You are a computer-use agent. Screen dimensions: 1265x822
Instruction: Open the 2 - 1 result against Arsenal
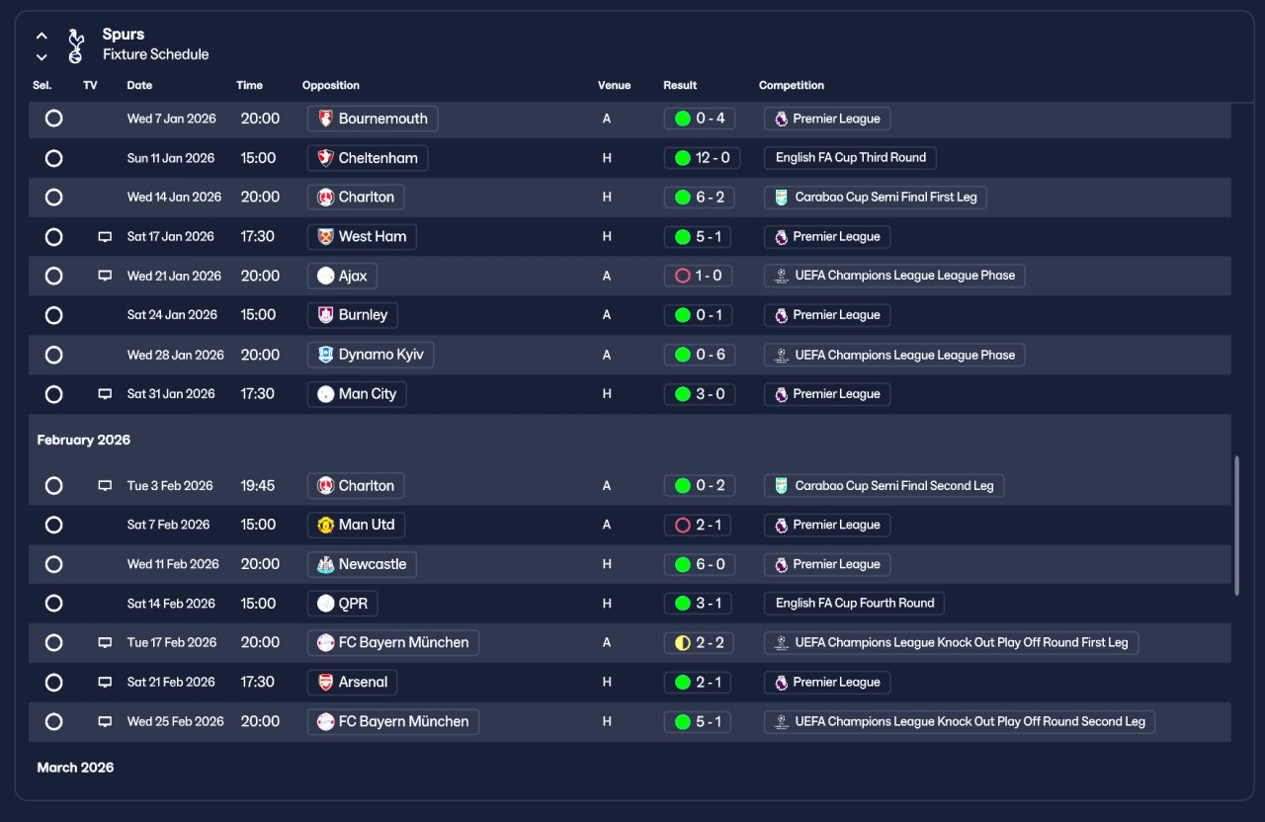point(698,683)
